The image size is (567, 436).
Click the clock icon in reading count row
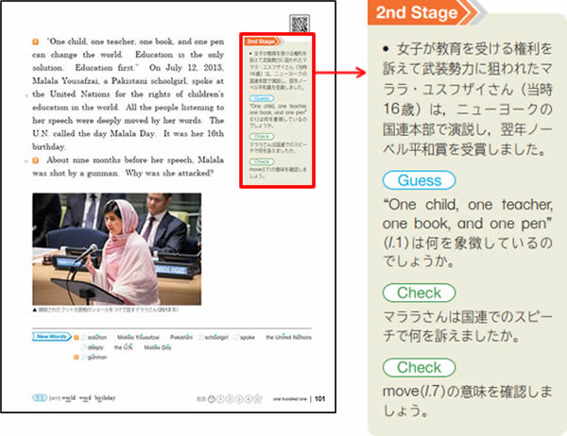click(x=212, y=398)
